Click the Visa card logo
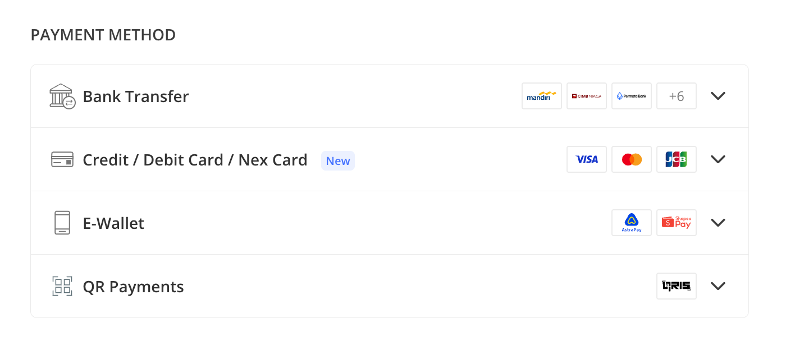The width and height of the screenshot is (795, 359). (x=586, y=159)
